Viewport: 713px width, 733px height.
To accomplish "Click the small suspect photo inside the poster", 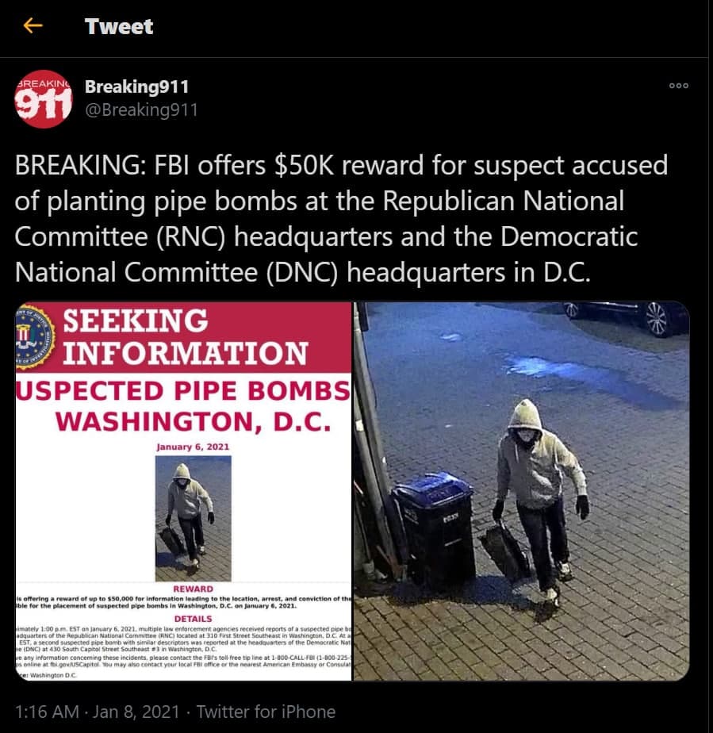I will click(x=193, y=519).
